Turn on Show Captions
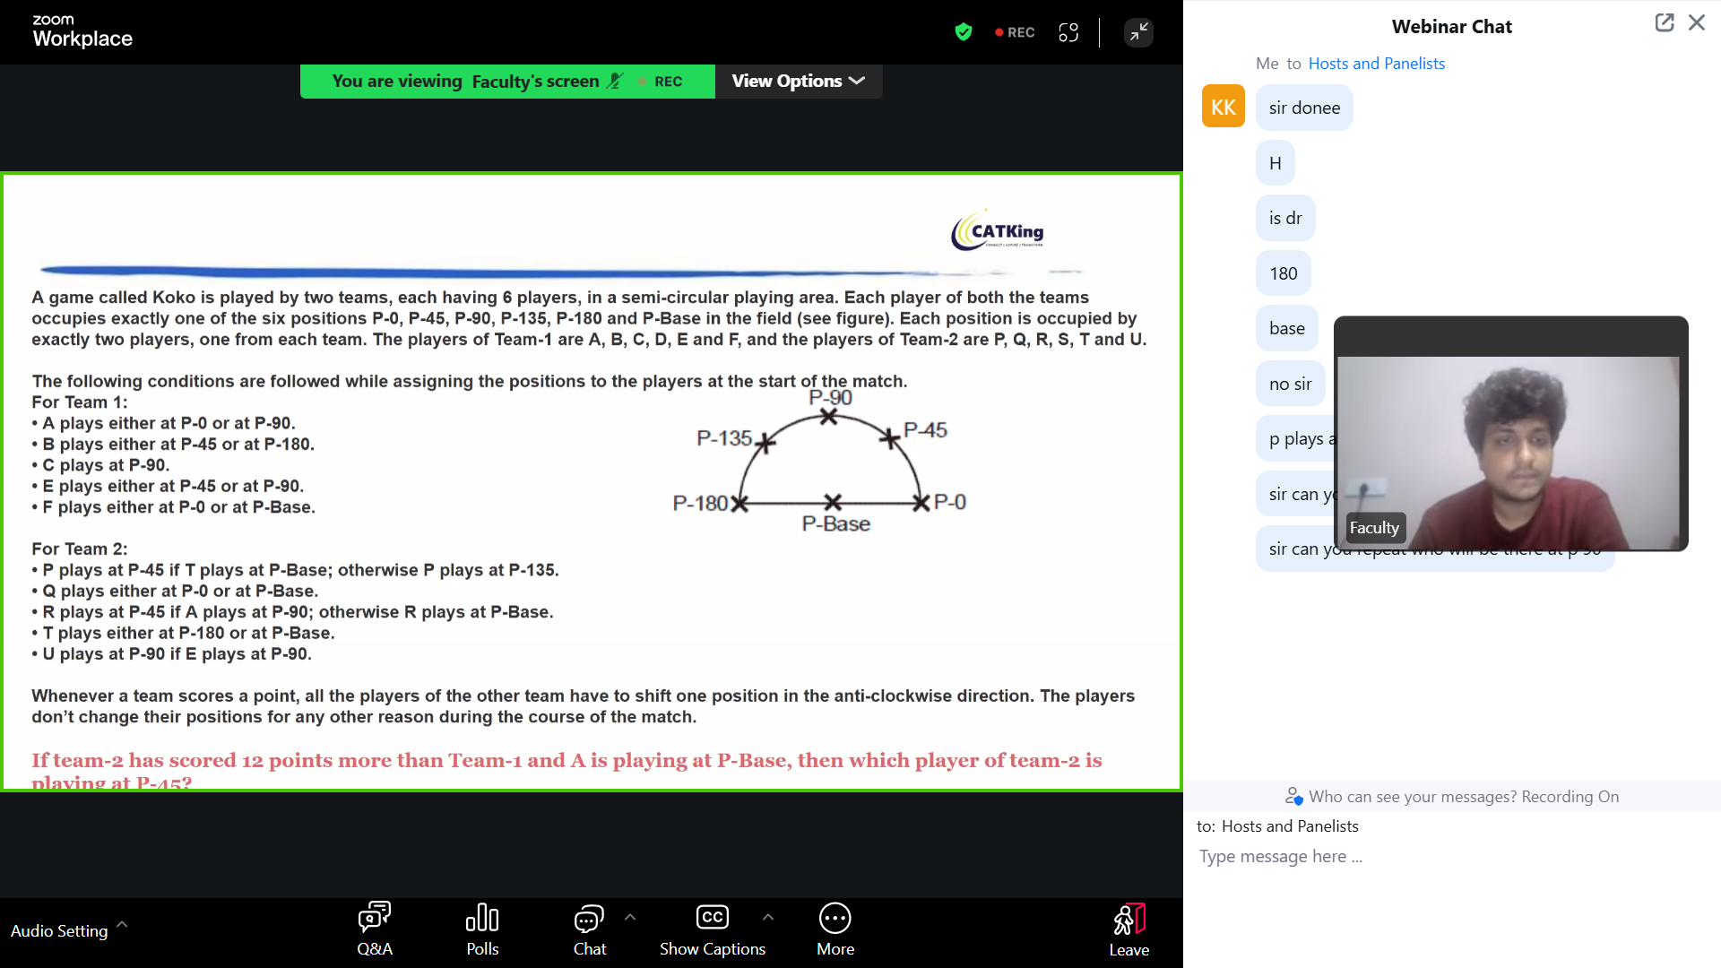Viewport: 1721px width, 968px height. click(713, 929)
